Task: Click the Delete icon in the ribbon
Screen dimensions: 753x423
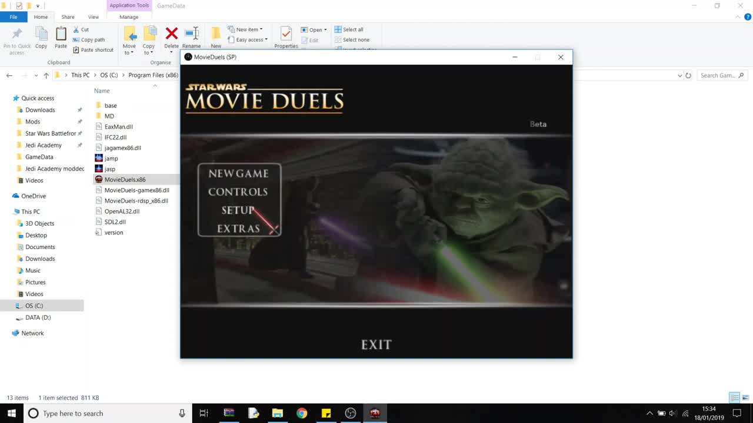Action: pyautogui.click(x=171, y=36)
